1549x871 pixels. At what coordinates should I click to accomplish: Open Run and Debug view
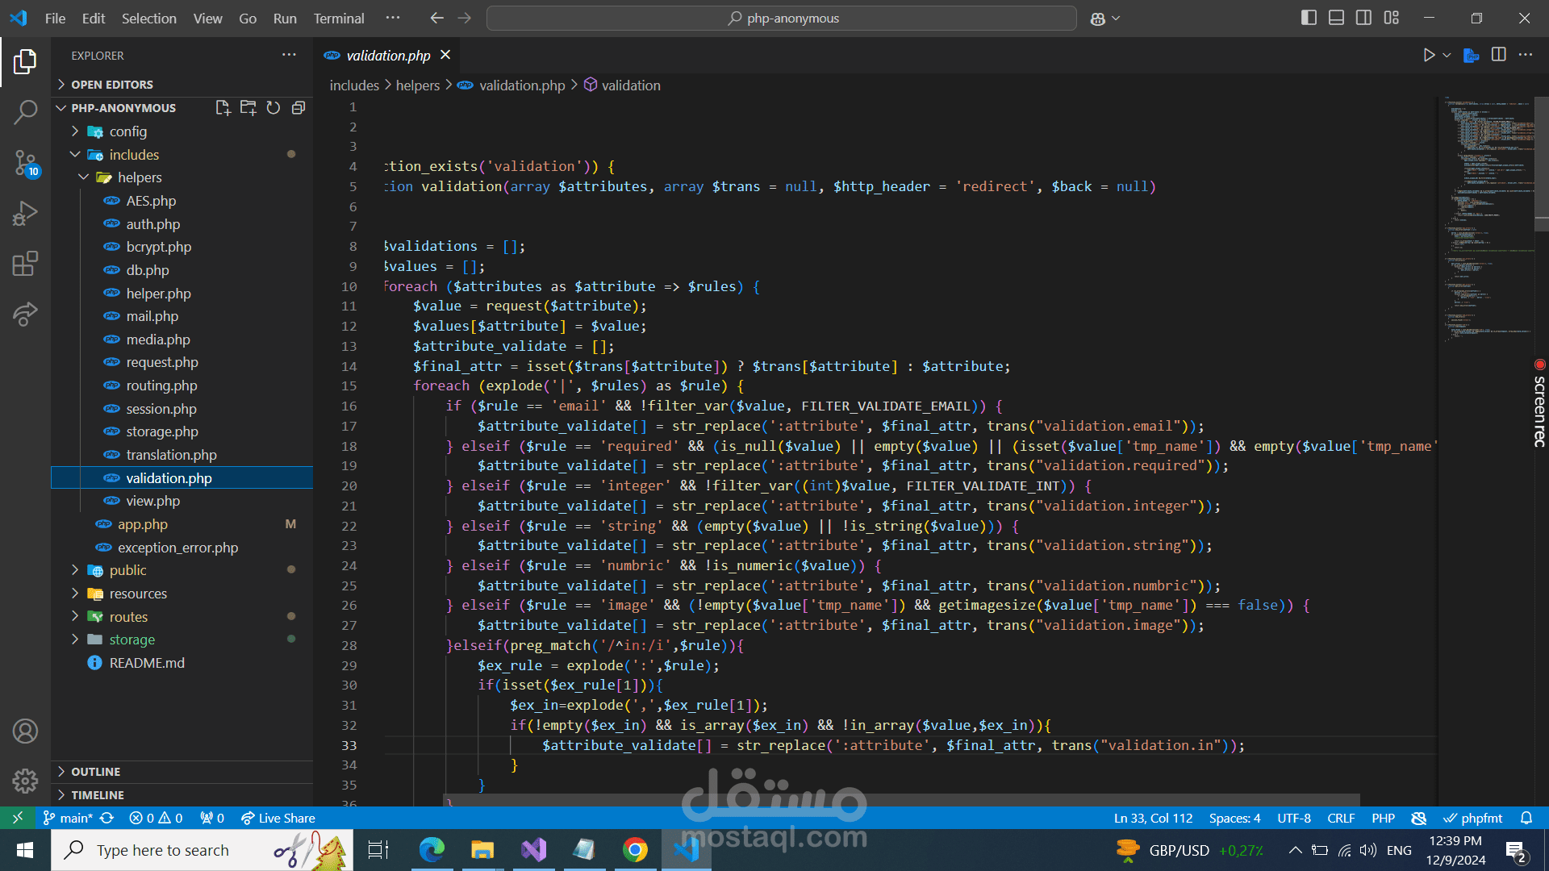pyautogui.click(x=25, y=214)
